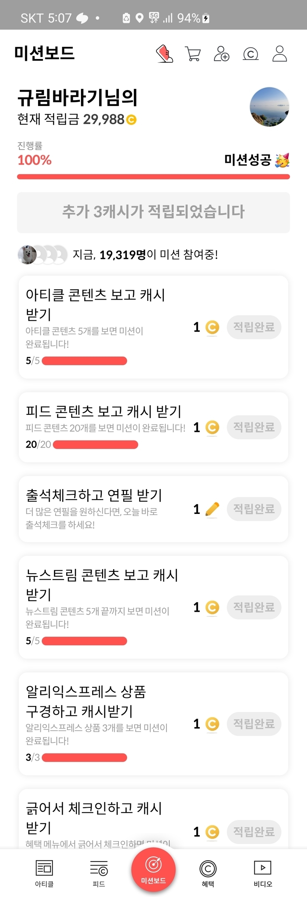Tap 적립완료 for 아티클 콘텐츠 mission
Viewport: 307px width, 897px height.
point(254,327)
